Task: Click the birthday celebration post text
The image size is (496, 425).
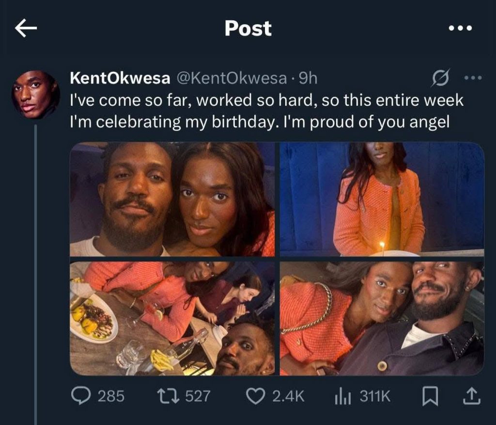Action: tap(266, 112)
